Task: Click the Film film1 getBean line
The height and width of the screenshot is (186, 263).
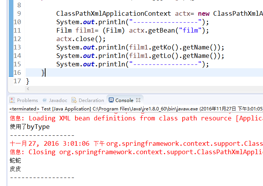Action: (x=132, y=31)
